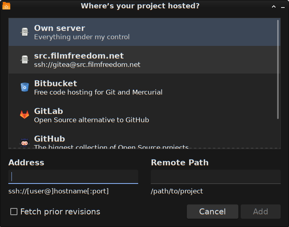Click the Add button
Viewport: 289px width, 227px height.
pos(260,212)
